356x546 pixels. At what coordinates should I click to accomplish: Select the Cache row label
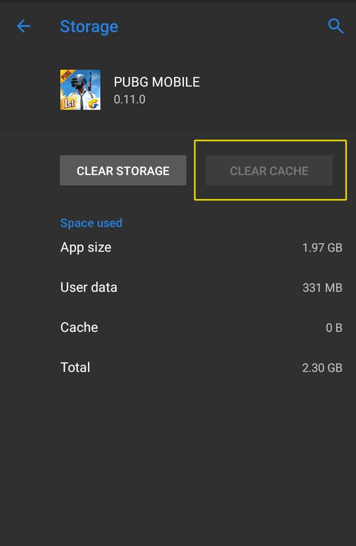(79, 327)
